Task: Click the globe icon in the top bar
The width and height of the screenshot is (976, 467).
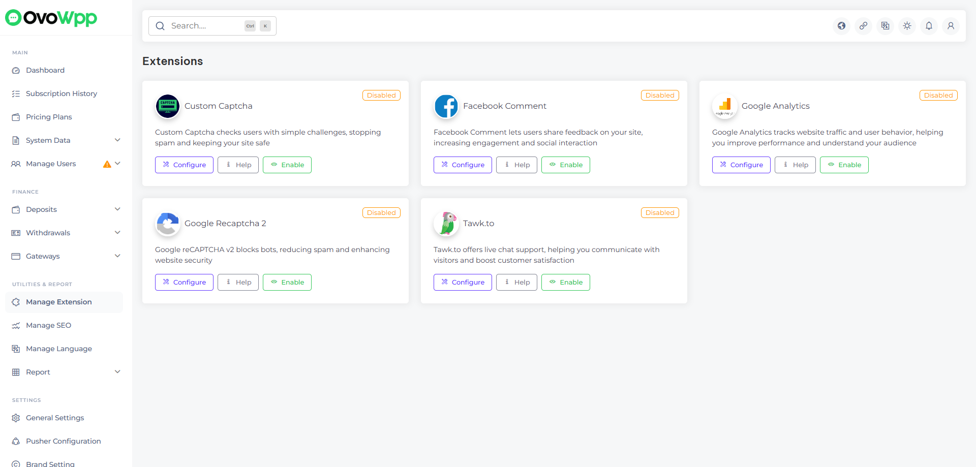Action: point(842,26)
